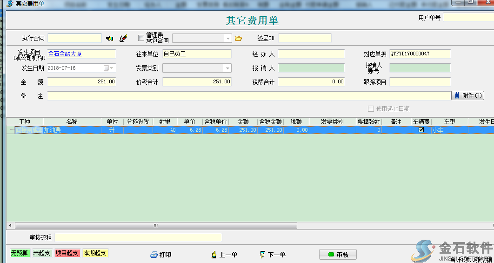494x263 pixels.
Task: Click the 名称 column header
Action: (72, 121)
